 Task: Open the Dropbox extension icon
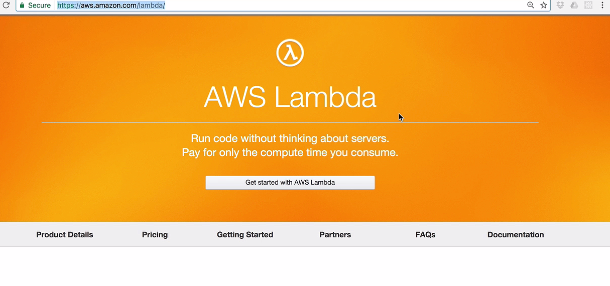click(x=560, y=5)
